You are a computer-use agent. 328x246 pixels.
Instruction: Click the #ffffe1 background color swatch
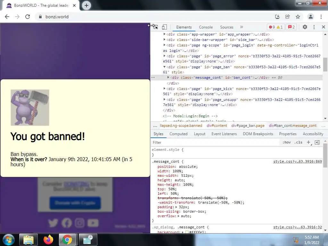(x=187, y=232)
